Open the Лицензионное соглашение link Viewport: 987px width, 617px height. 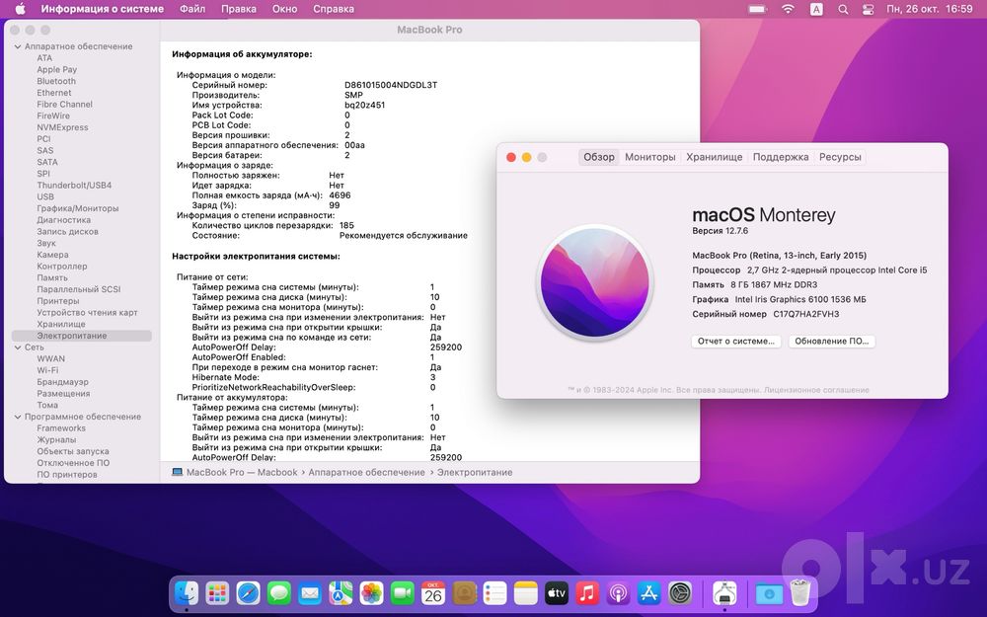pyautogui.click(x=816, y=390)
